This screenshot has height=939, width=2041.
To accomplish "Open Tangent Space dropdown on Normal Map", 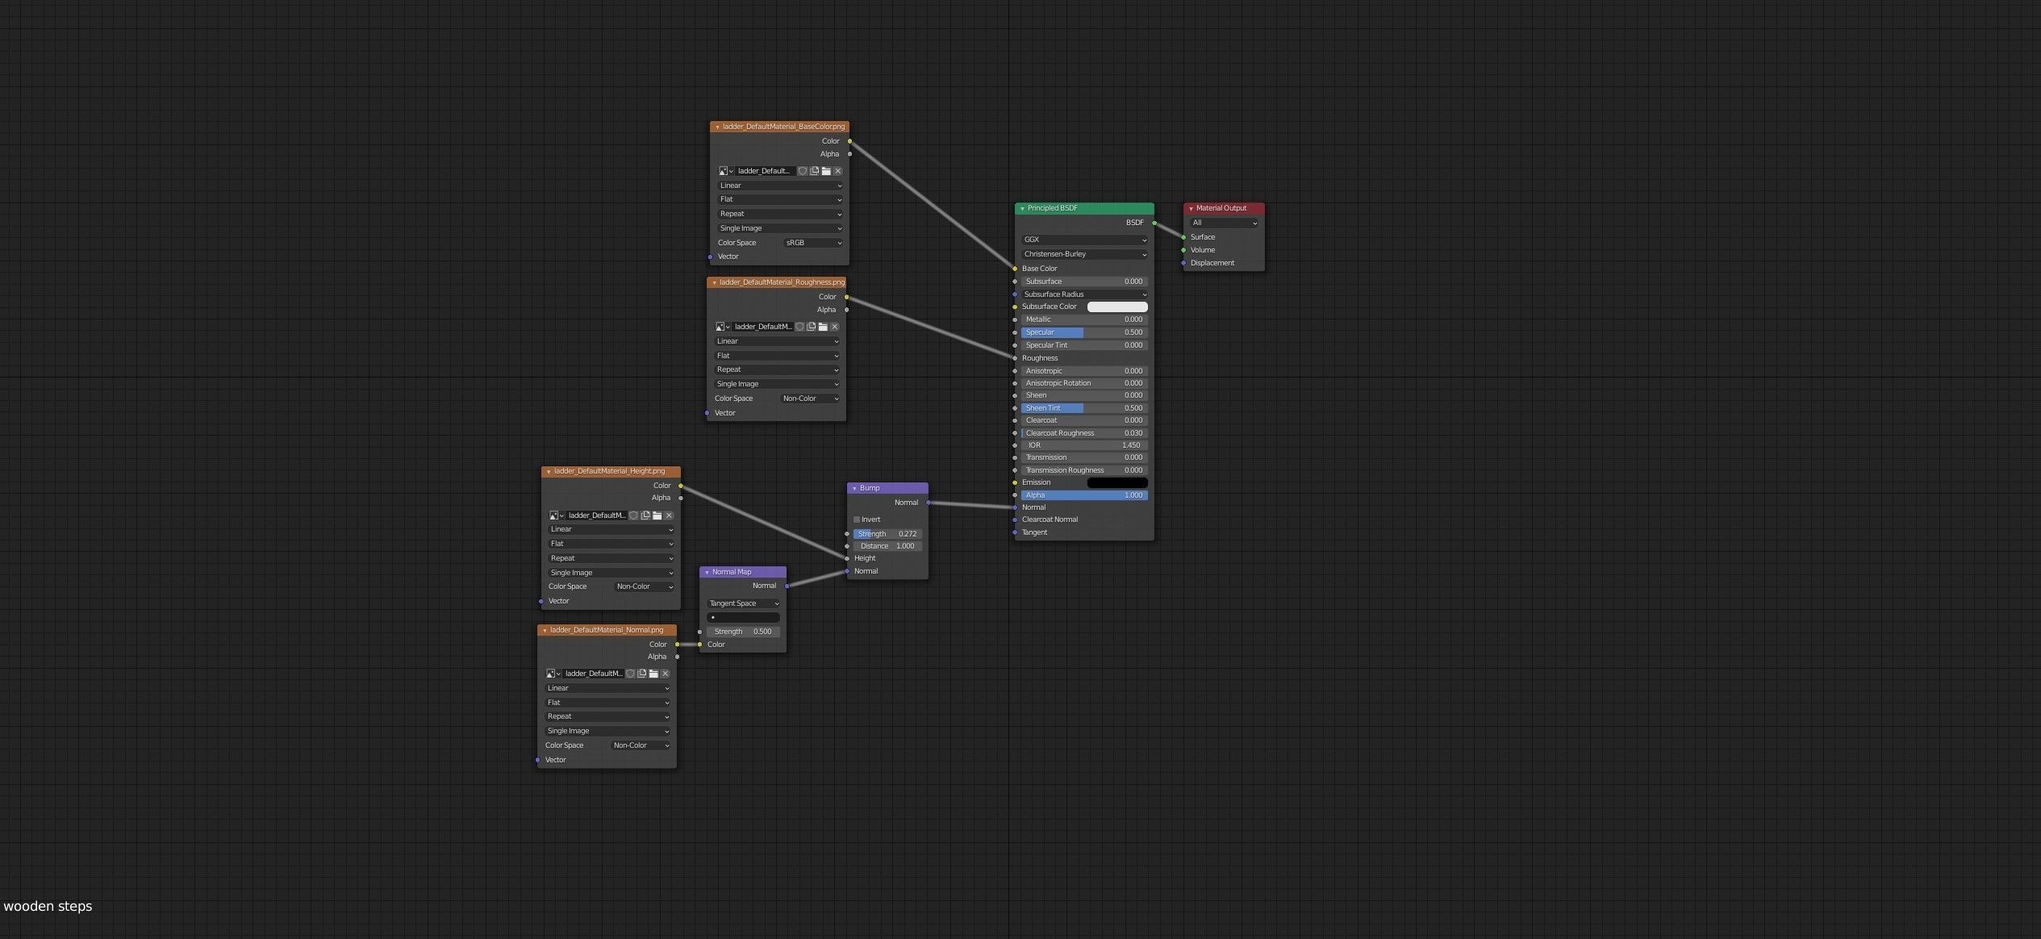I will click(743, 603).
